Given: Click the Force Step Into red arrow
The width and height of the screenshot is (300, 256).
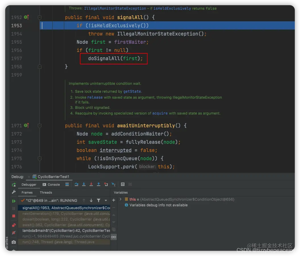Looking at the screenshot, I should (91, 184).
